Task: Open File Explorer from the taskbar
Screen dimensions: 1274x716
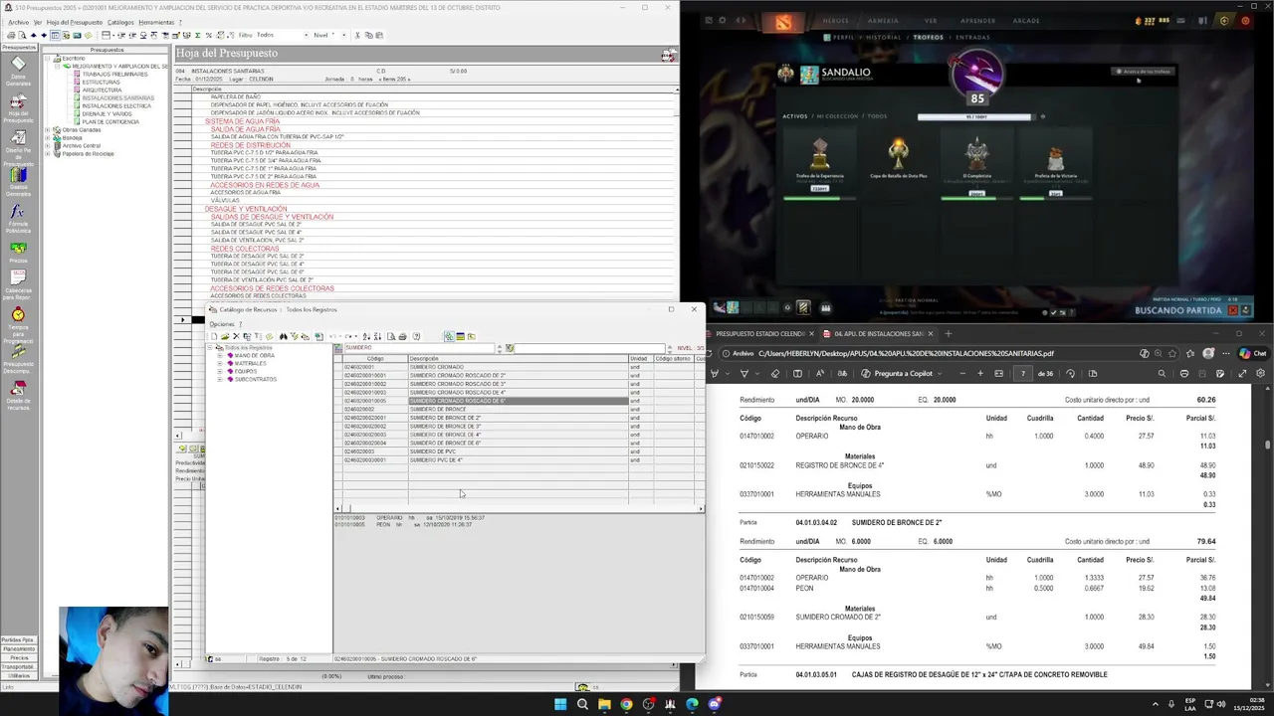Action: [x=604, y=704]
